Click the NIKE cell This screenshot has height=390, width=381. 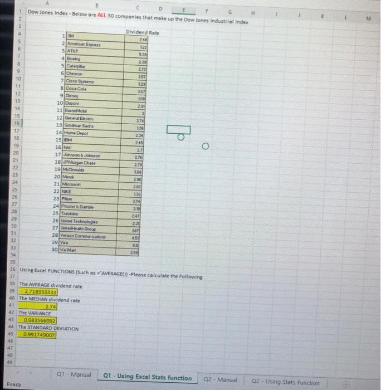(90, 192)
